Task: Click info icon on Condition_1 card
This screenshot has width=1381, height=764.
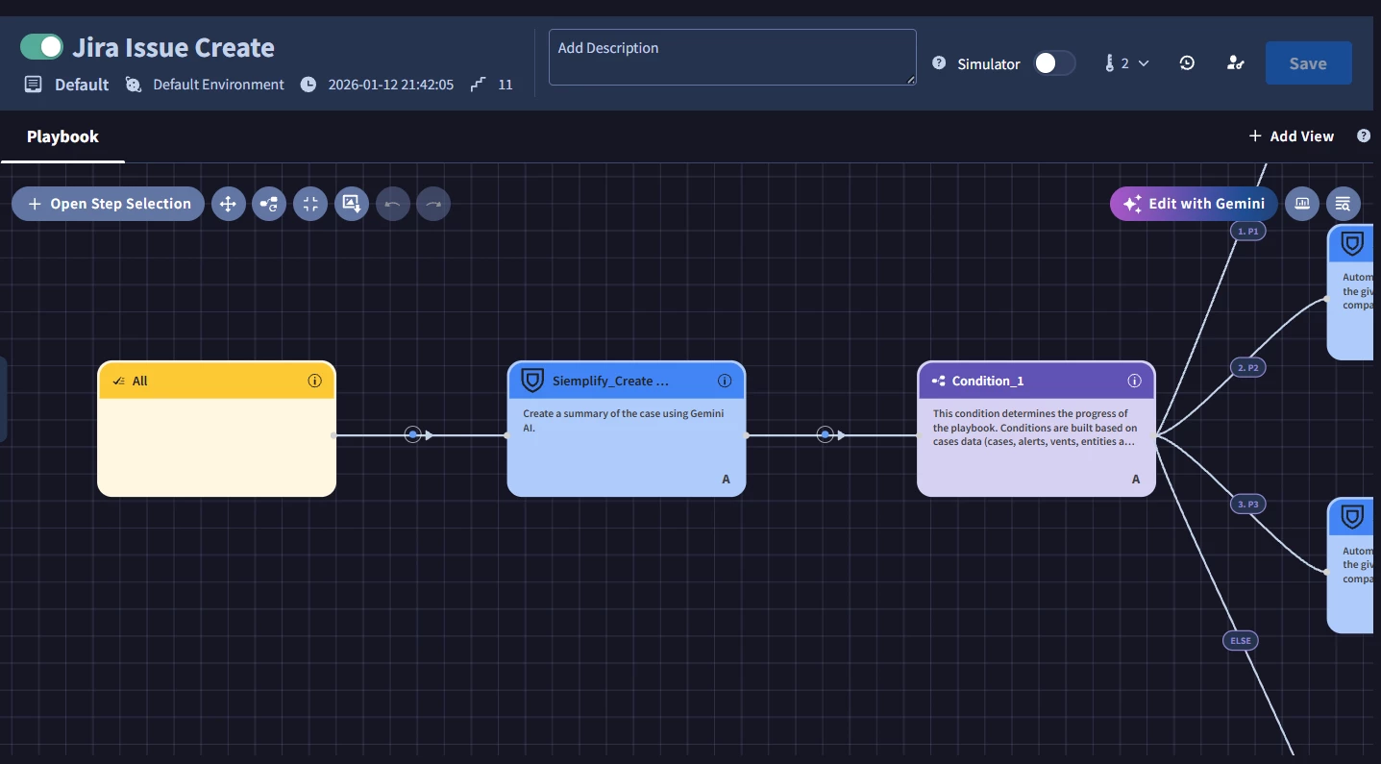Action: click(1134, 381)
